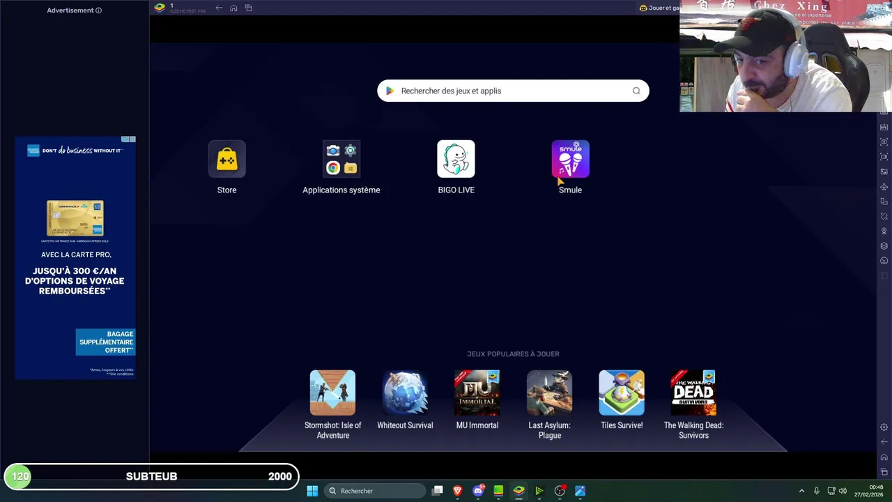This screenshot has width=892, height=502.
Task: Open The Walking Dead: Survivors tile
Action: (x=693, y=393)
